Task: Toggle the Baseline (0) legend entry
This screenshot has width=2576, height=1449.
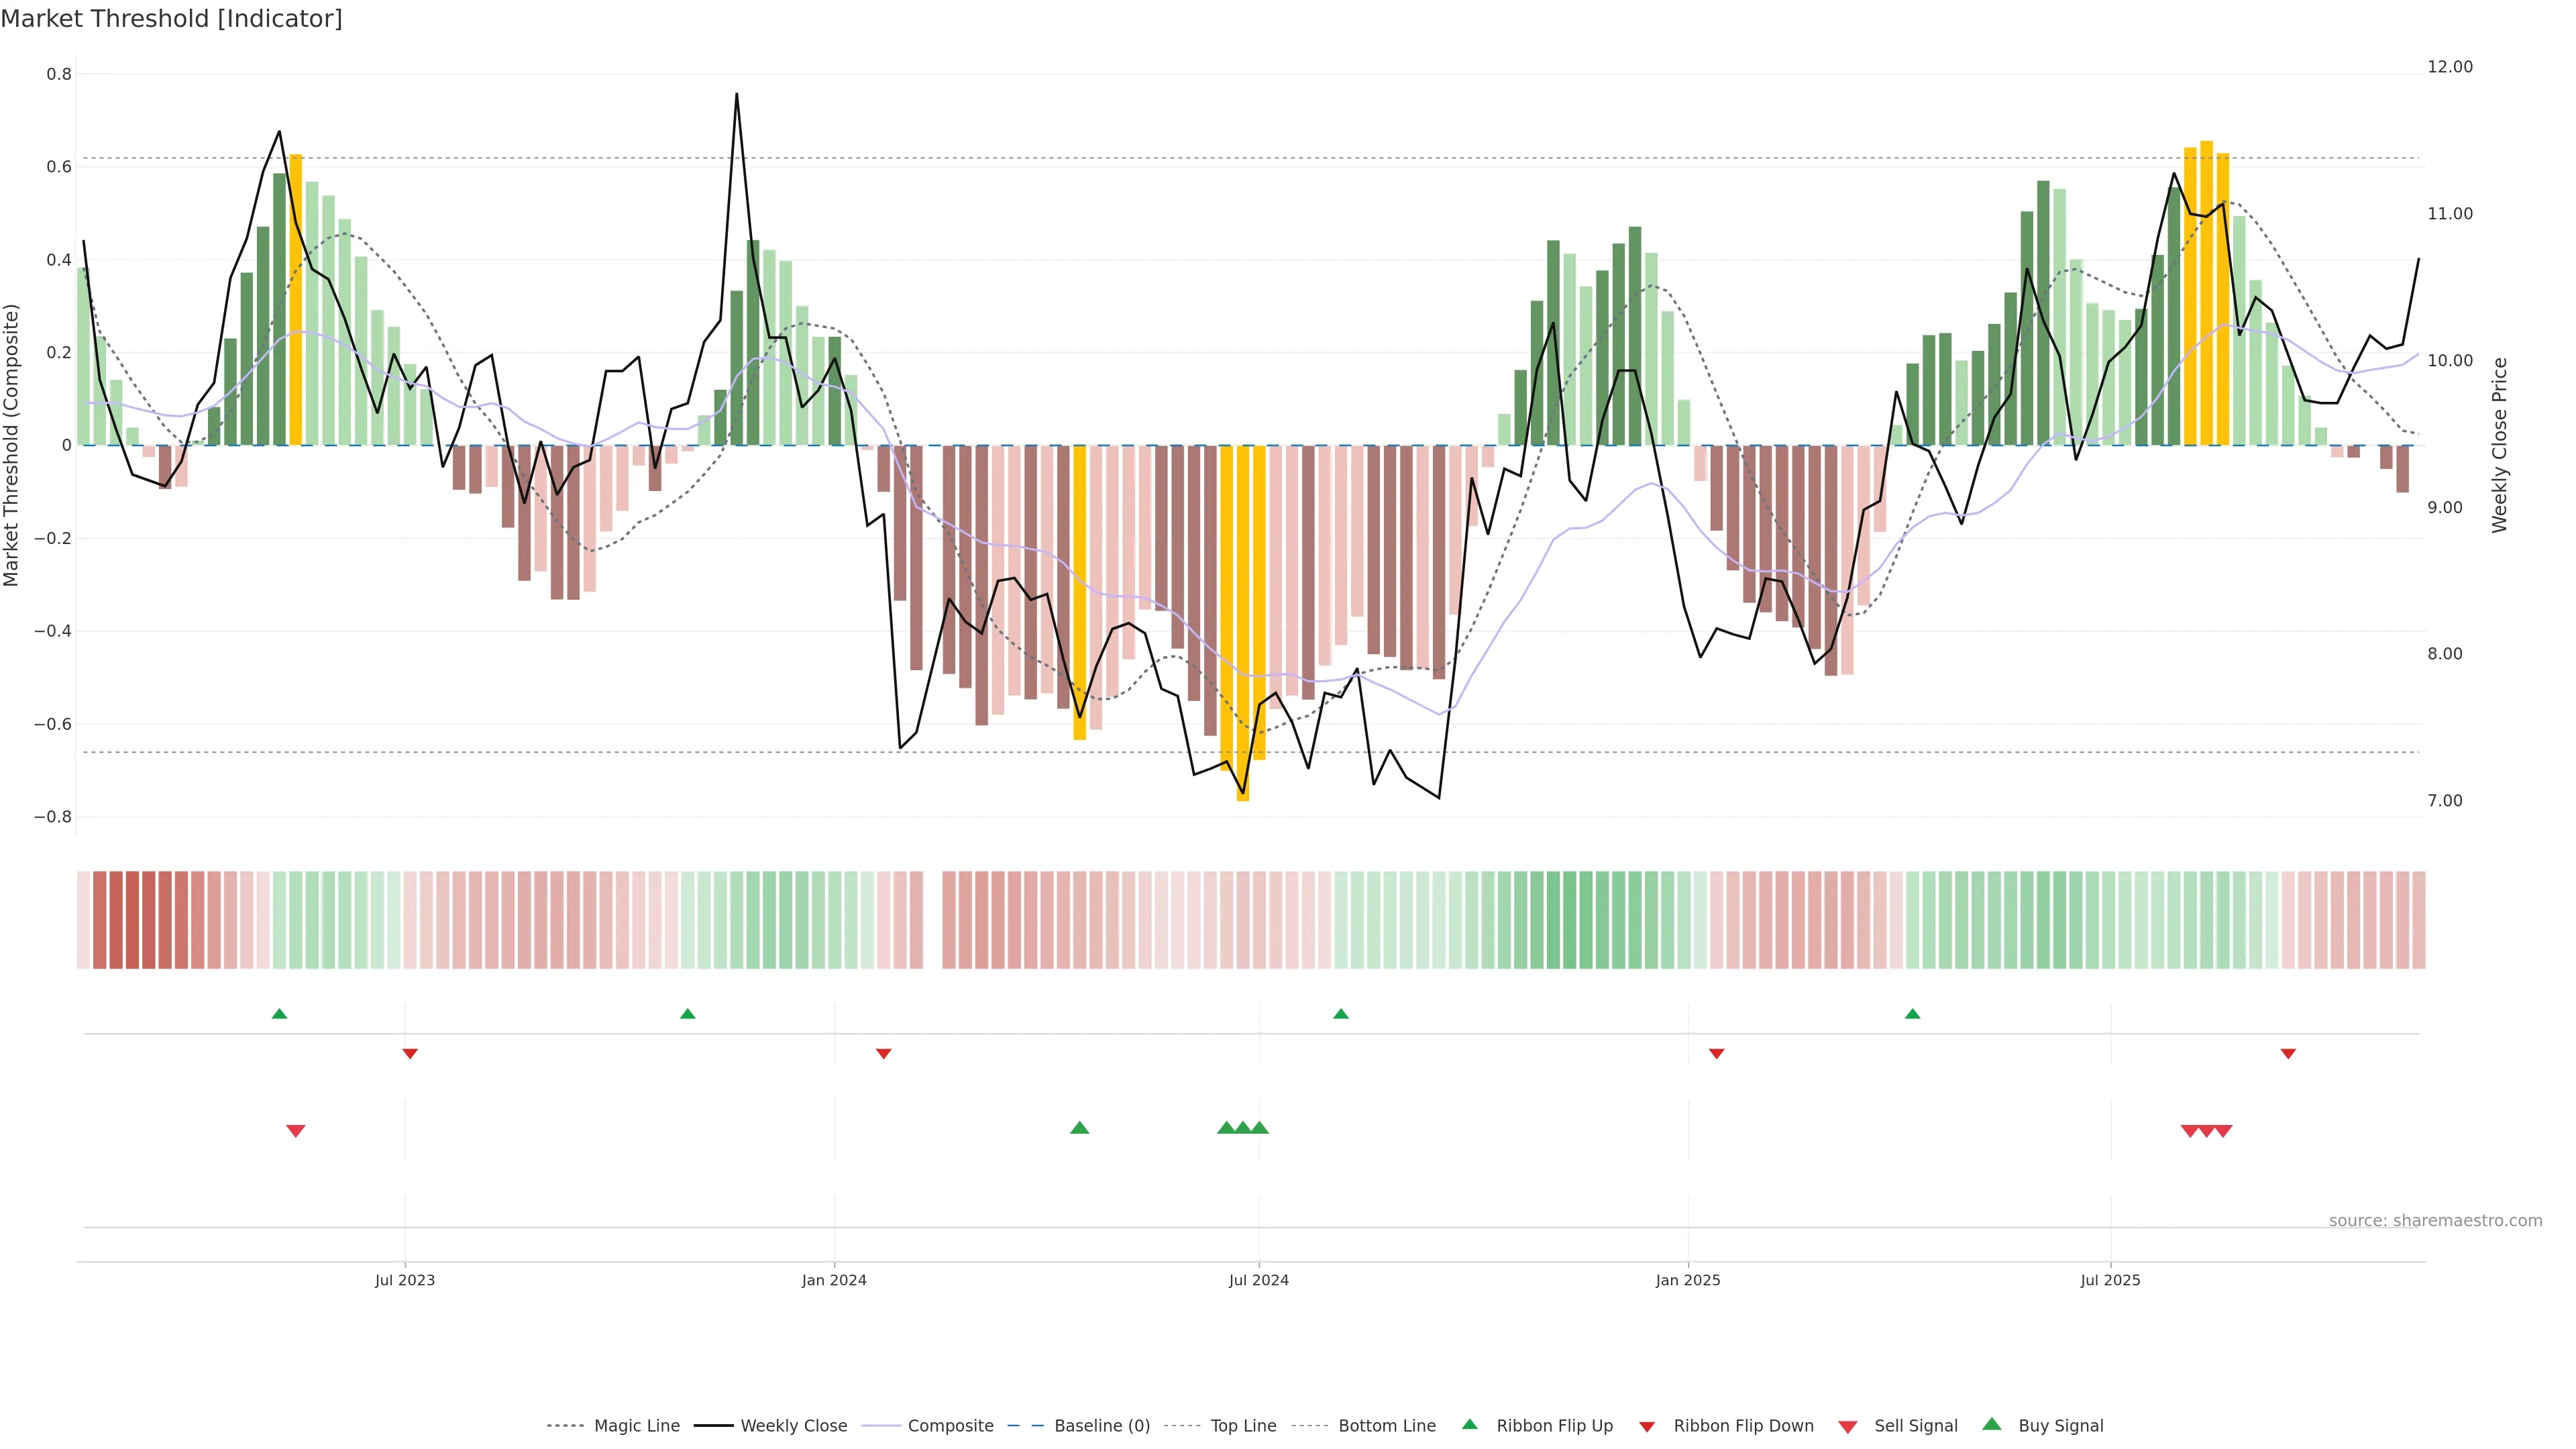Action: (1101, 1426)
